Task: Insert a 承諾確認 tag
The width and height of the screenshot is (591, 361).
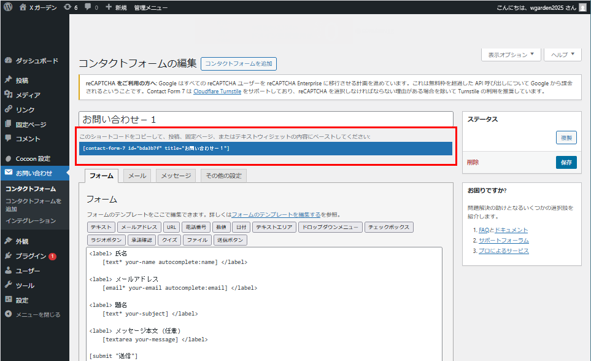Action: (142, 240)
